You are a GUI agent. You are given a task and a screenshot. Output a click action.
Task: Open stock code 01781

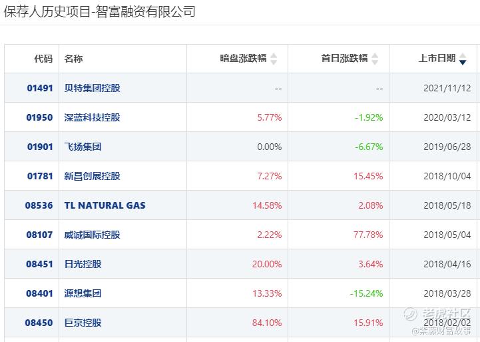point(40,176)
